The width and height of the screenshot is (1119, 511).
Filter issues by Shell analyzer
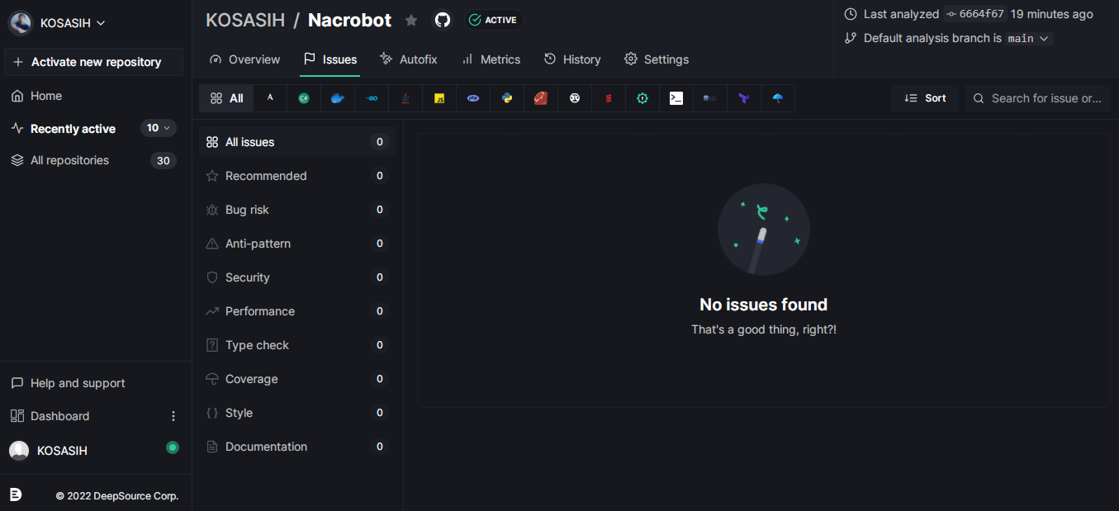coord(676,98)
